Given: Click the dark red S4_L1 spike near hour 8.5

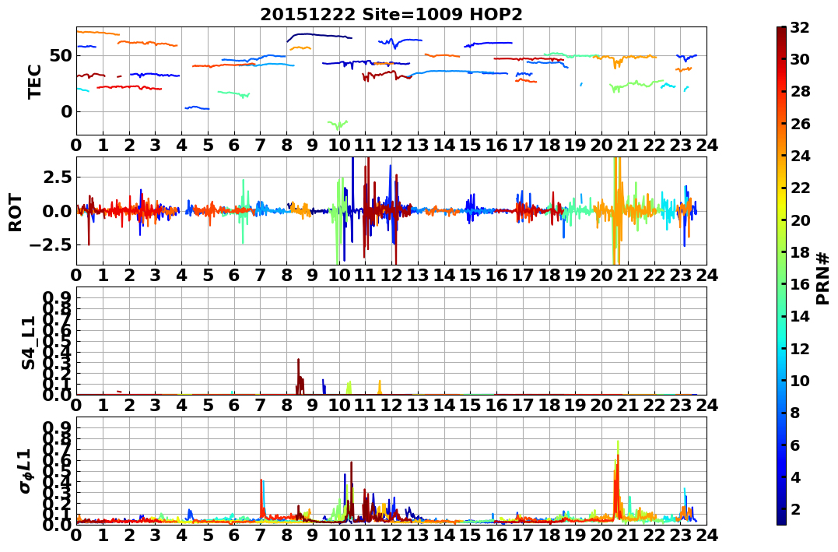Looking at the screenshot, I should (x=300, y=377).
